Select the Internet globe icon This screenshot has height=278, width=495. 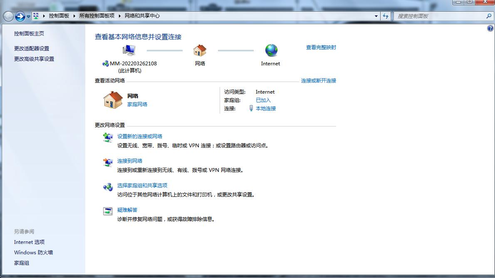click(x=271, y=50)
